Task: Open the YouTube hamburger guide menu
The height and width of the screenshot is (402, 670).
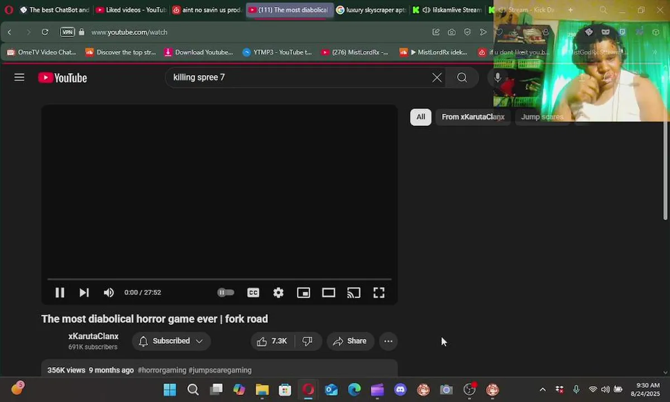Action: 20,78
